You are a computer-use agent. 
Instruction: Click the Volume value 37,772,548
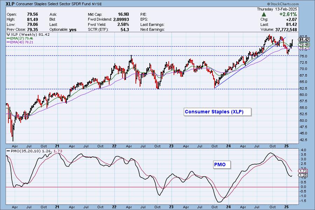(x=286, y=29)
